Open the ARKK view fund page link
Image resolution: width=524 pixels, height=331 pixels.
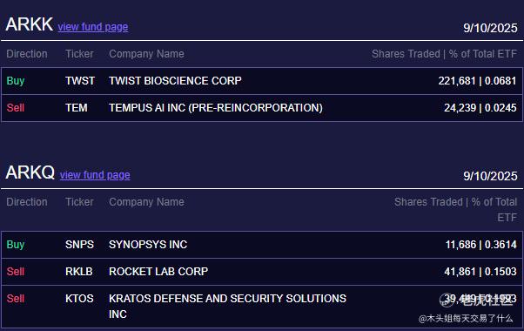click(93, 27)
